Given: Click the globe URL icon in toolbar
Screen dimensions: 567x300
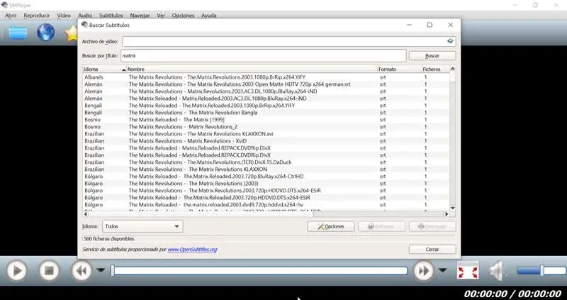Looking at the screenshot, I should [46, 33].
